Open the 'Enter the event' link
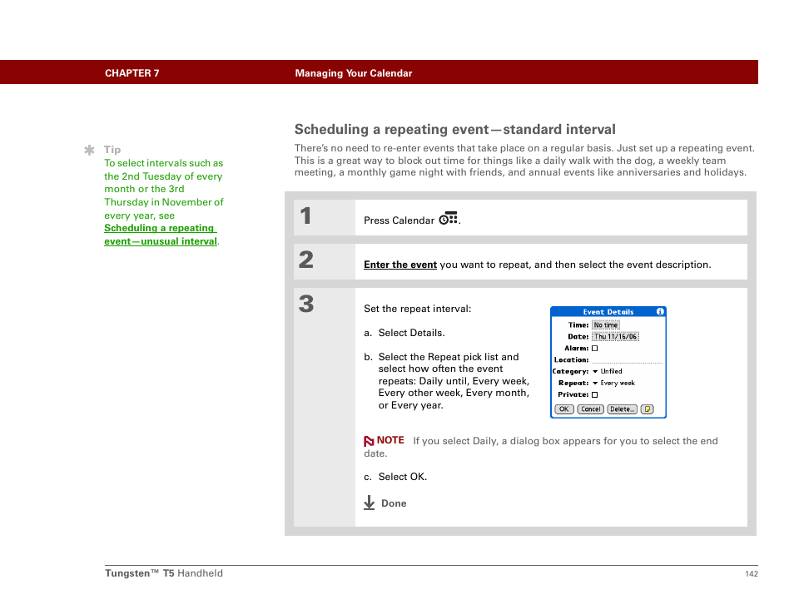 coord(400,265)
